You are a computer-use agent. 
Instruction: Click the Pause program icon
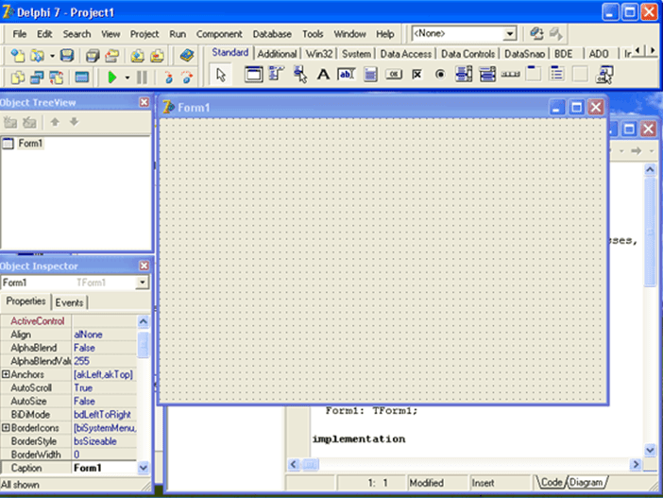tap(142, 77)
